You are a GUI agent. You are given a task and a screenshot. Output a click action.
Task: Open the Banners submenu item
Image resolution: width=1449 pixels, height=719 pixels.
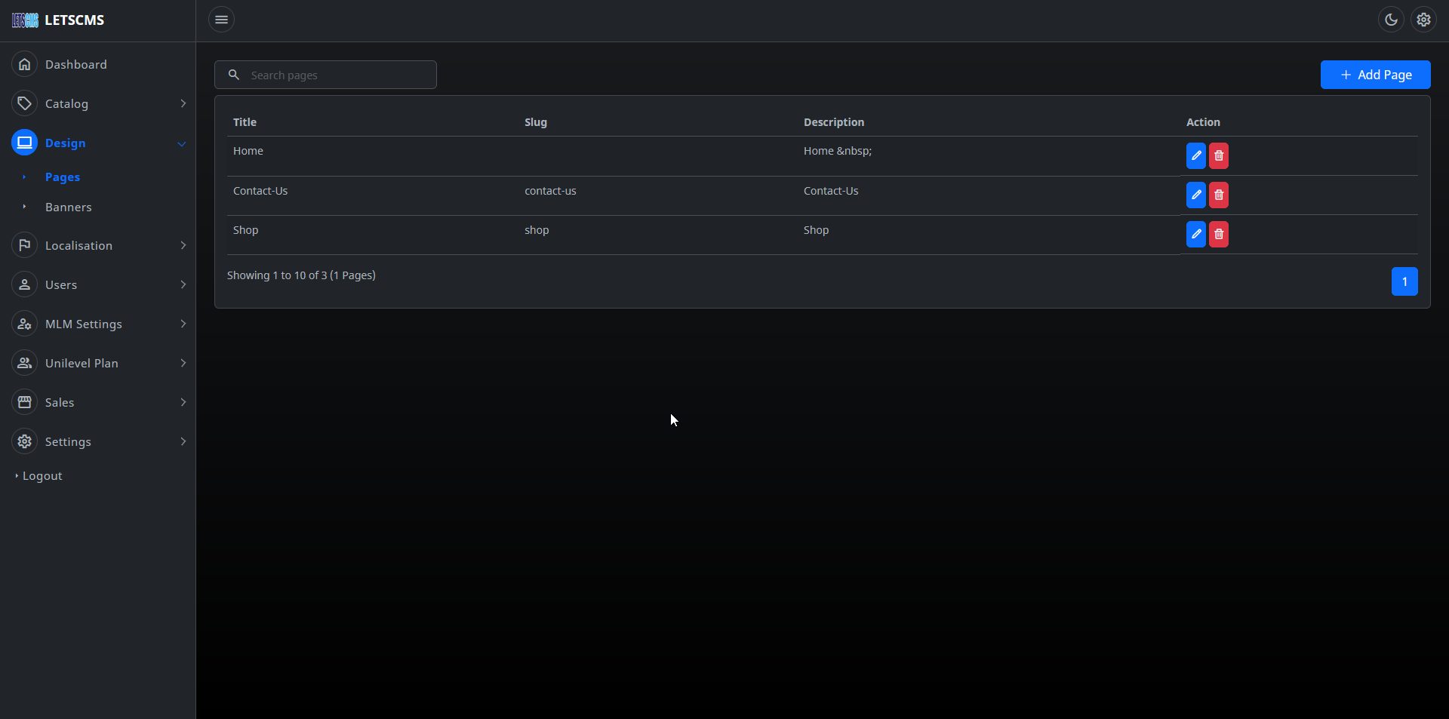pos(68,207)
